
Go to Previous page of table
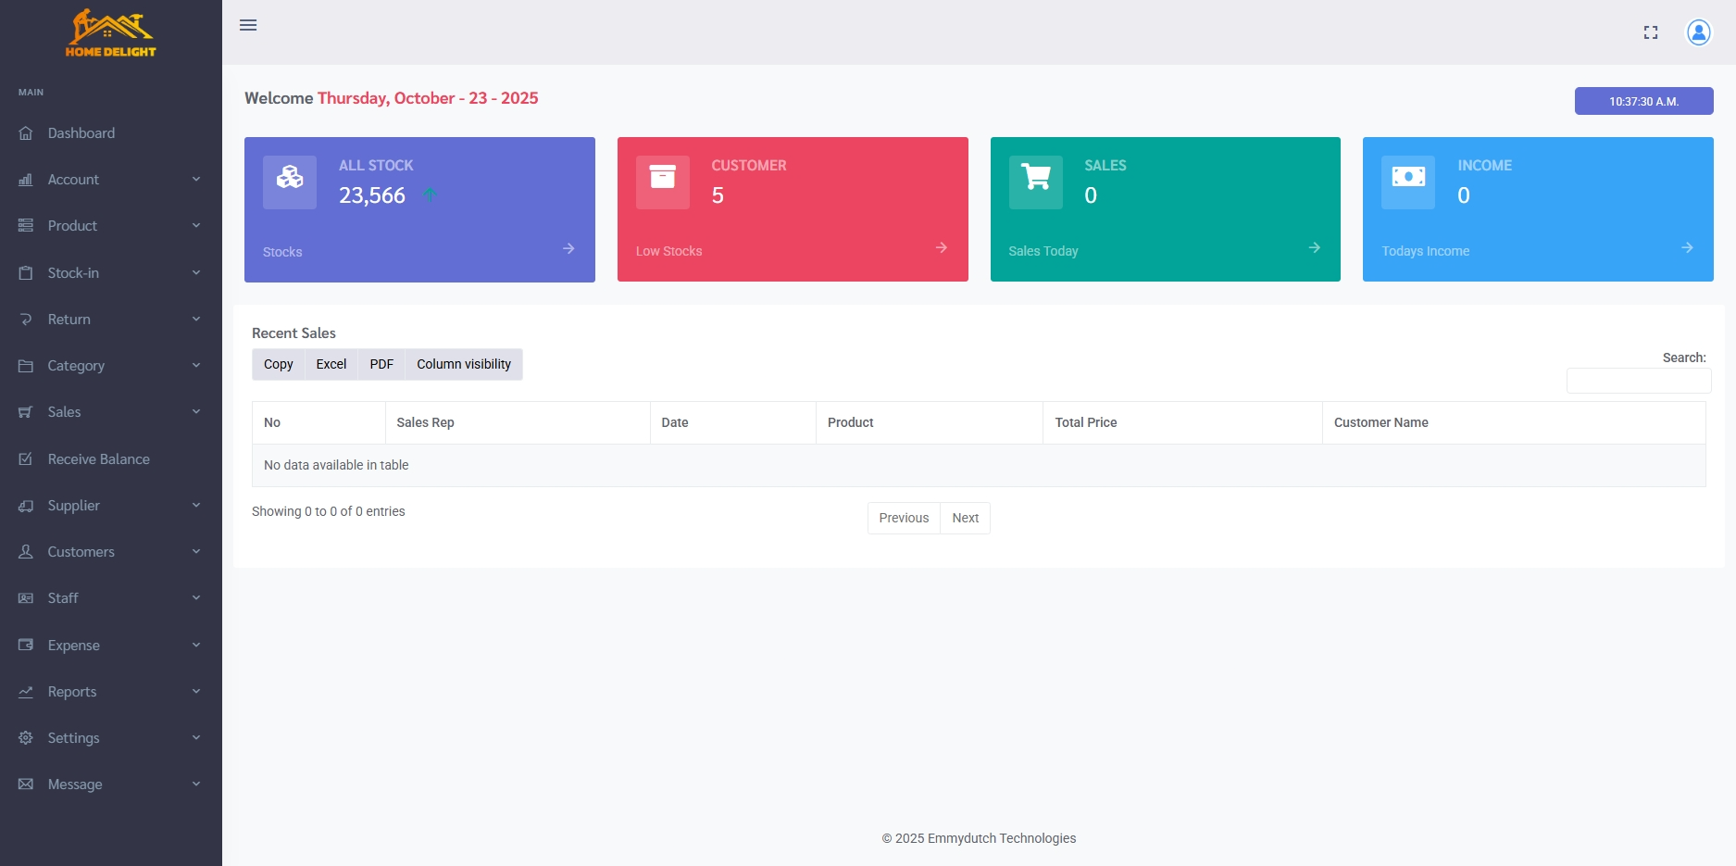click(904, 518)
